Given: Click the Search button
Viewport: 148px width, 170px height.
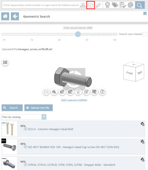Looking at the screenshot, I should click(x=12, y=108).
